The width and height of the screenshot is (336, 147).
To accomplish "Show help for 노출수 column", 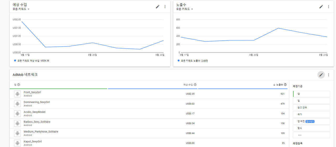I will point(285,85).
